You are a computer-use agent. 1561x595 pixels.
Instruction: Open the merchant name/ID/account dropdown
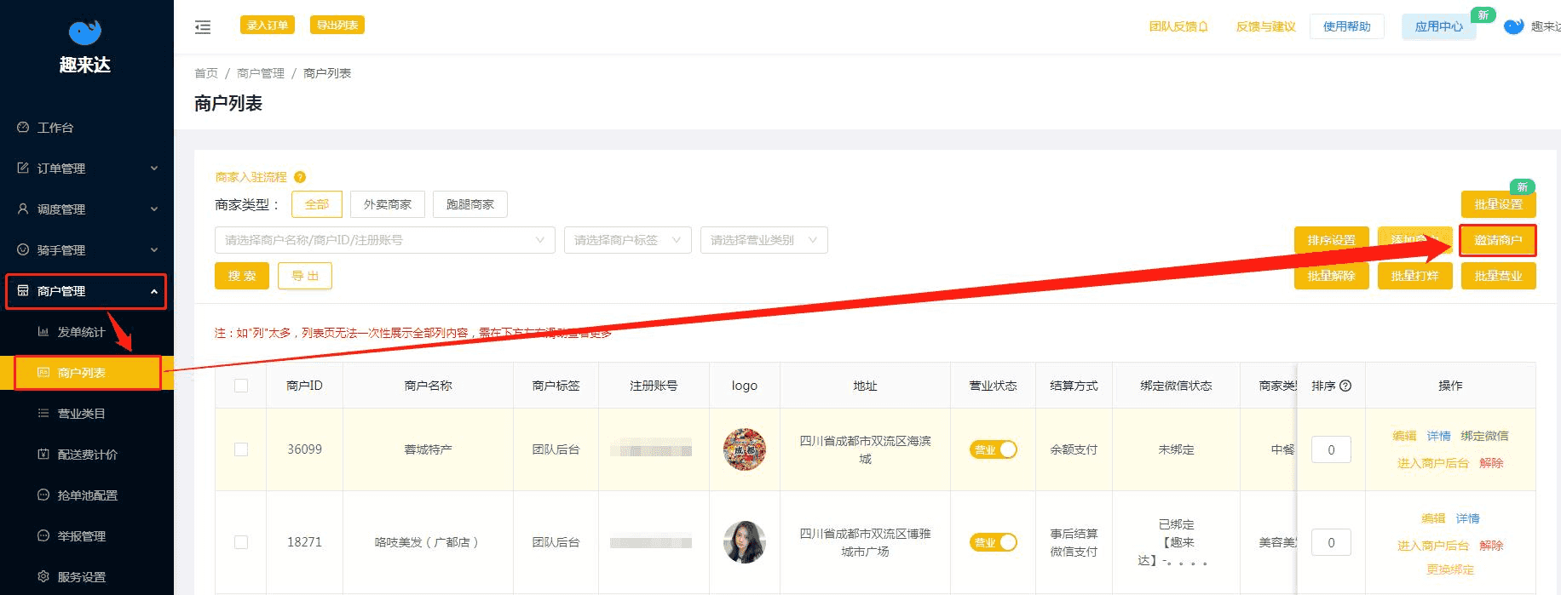coord(385,240)
